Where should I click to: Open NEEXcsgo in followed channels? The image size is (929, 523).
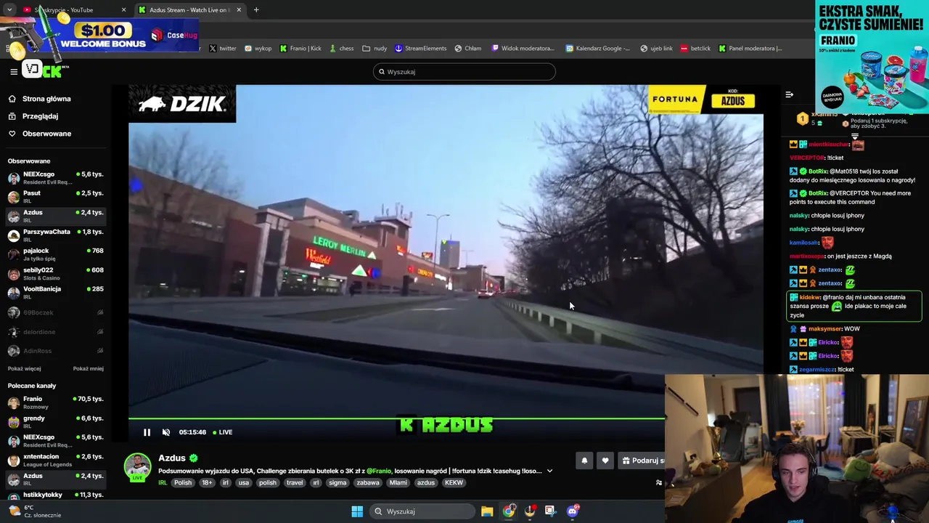coord(56,178)
